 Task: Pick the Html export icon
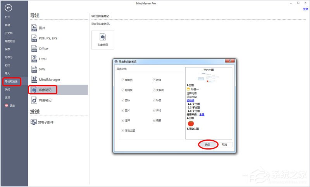[x=34, y=59]
